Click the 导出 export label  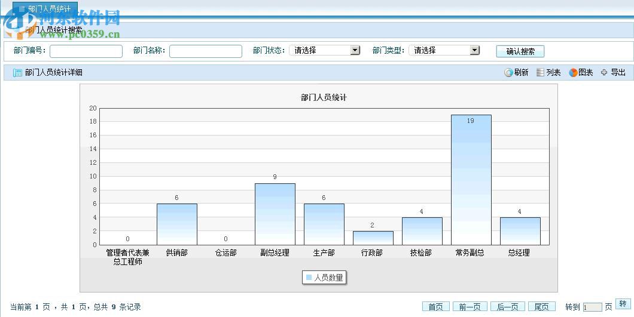tap(618, 73)
